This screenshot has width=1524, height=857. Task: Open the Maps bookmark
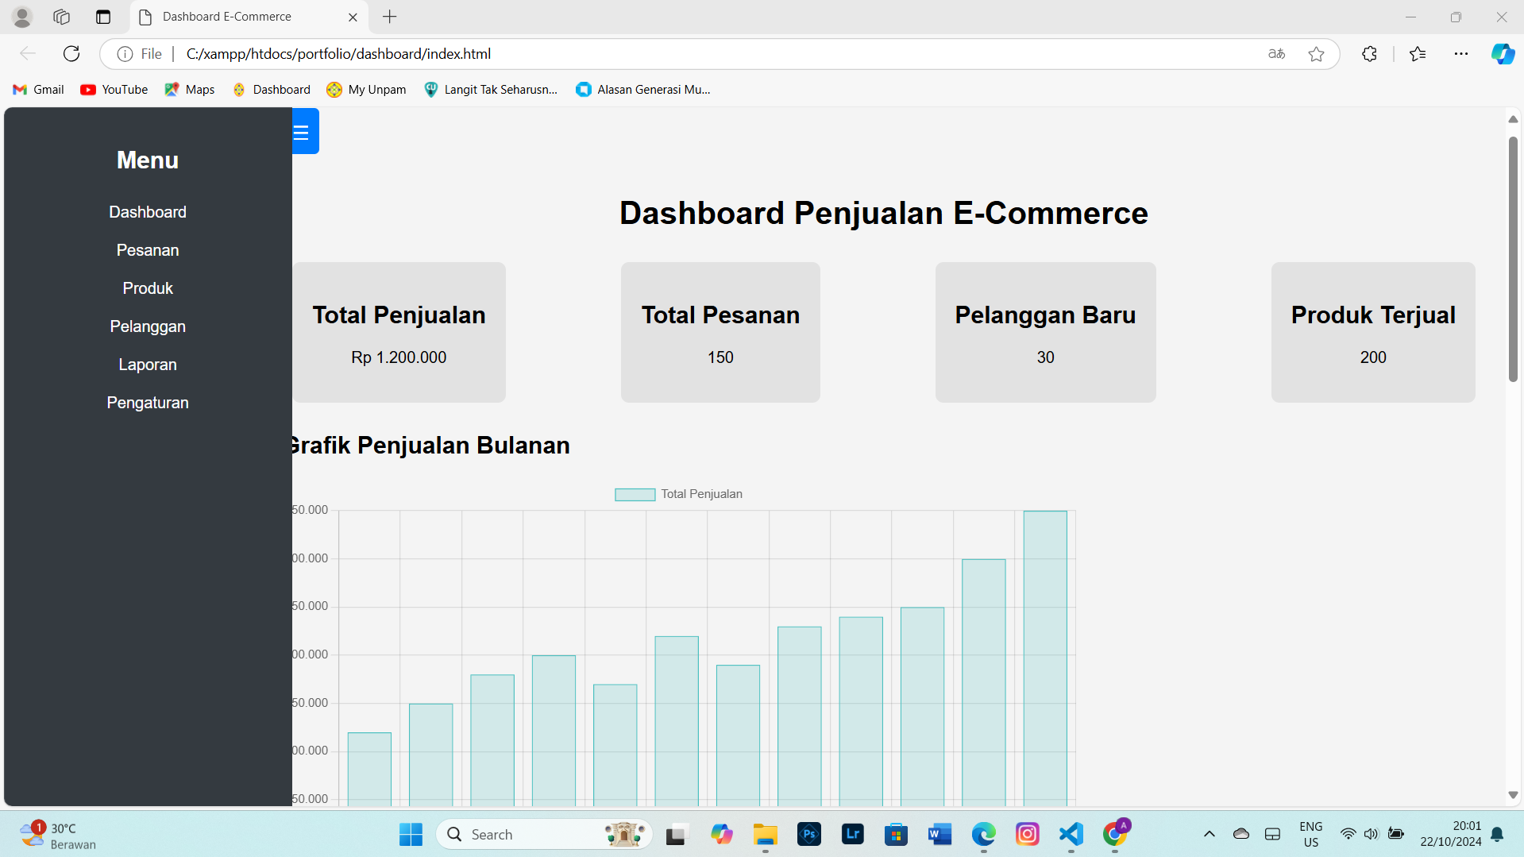[x=189, y=89]
